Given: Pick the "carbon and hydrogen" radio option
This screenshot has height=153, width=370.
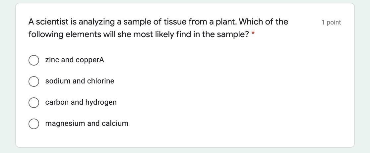Looking at the screenshot, I should click(34, 103).
